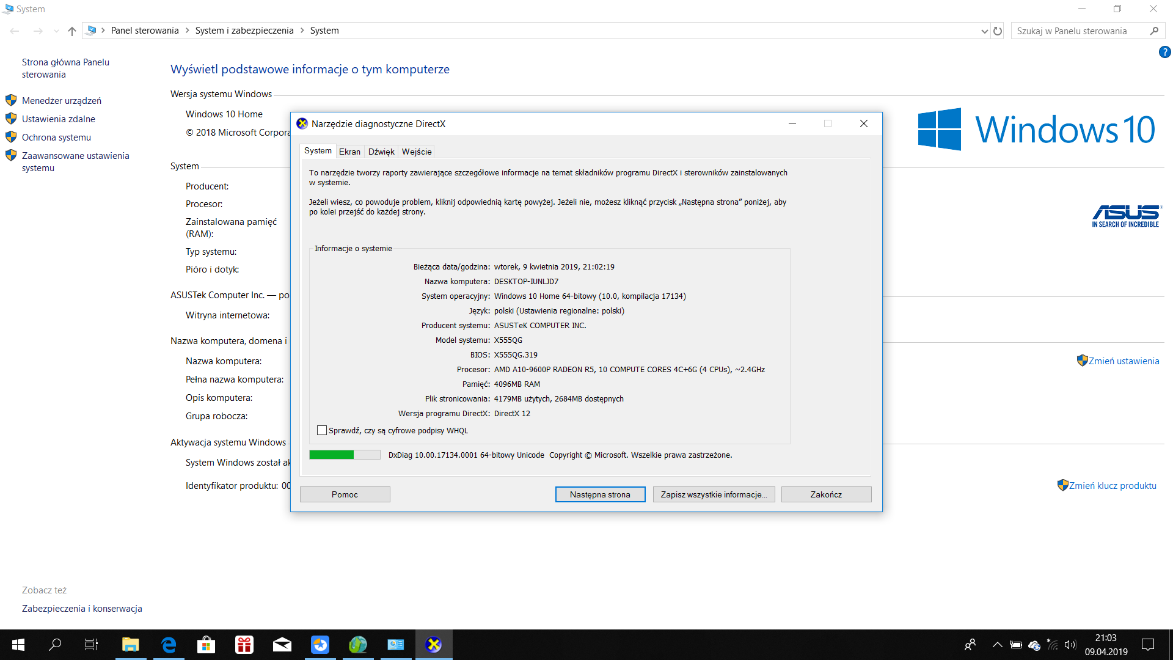Click the Zobacz też heading
The width and height of the screenshot is (1173, 660).
tap(44, 590)
